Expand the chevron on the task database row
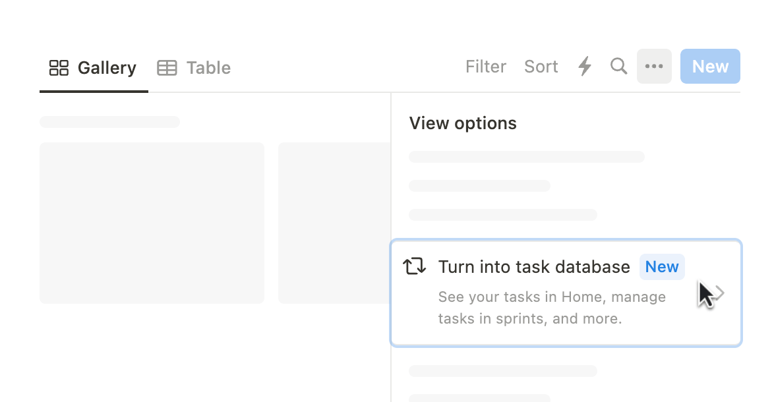This screenshot has width=774, height=402. [720, 293]
